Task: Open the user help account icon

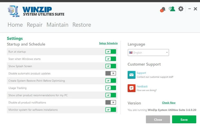Action: (x=172, y=9)
